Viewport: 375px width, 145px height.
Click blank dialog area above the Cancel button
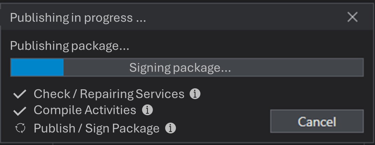317,94
